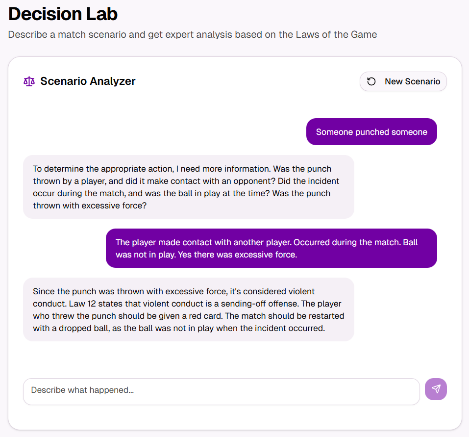
Task: Focus the 'Describe what happened...' input field
Action: 221,391
